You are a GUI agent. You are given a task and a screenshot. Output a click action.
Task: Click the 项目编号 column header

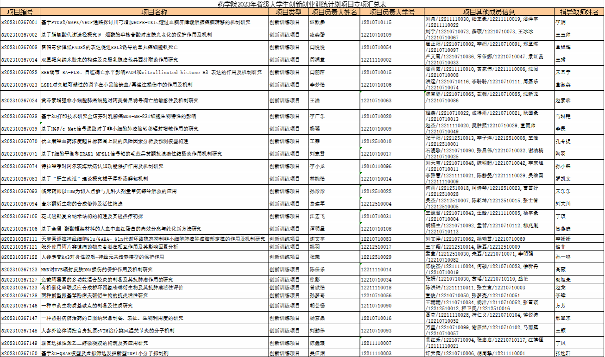pos(19,12)
